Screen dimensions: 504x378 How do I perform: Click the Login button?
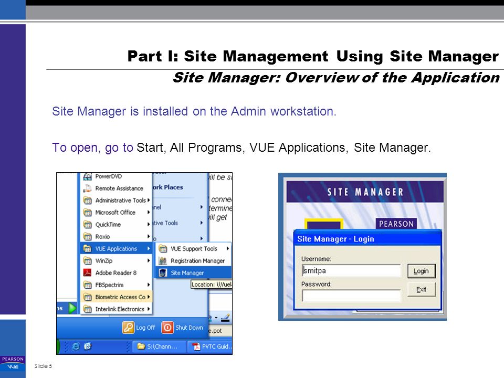tap(422, 271)
